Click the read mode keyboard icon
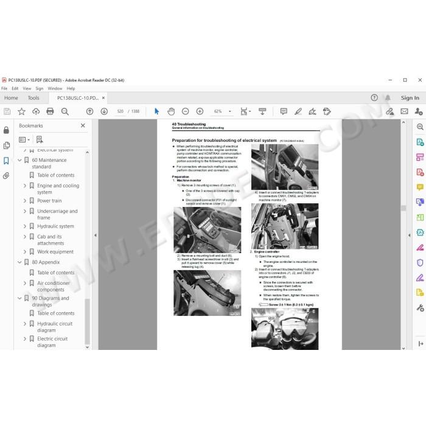426x426 pixels. pyautogui.click(x=262, y=111)
